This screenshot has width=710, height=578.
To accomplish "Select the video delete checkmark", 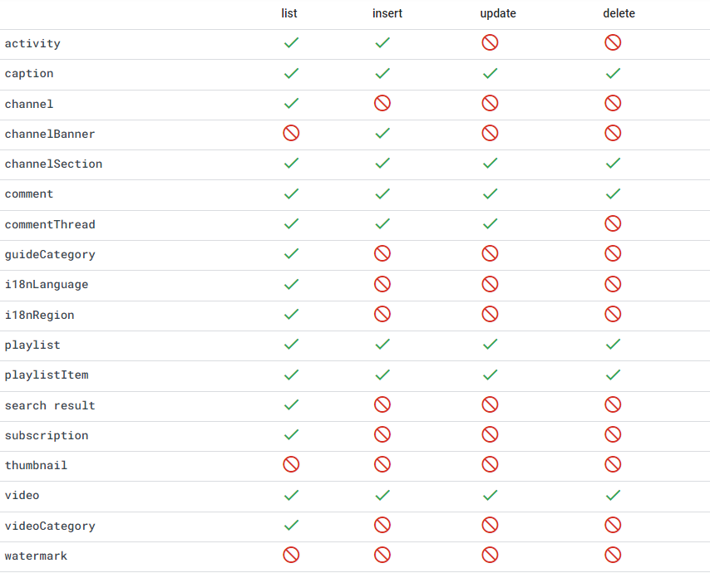I will [x=613, y=495].
